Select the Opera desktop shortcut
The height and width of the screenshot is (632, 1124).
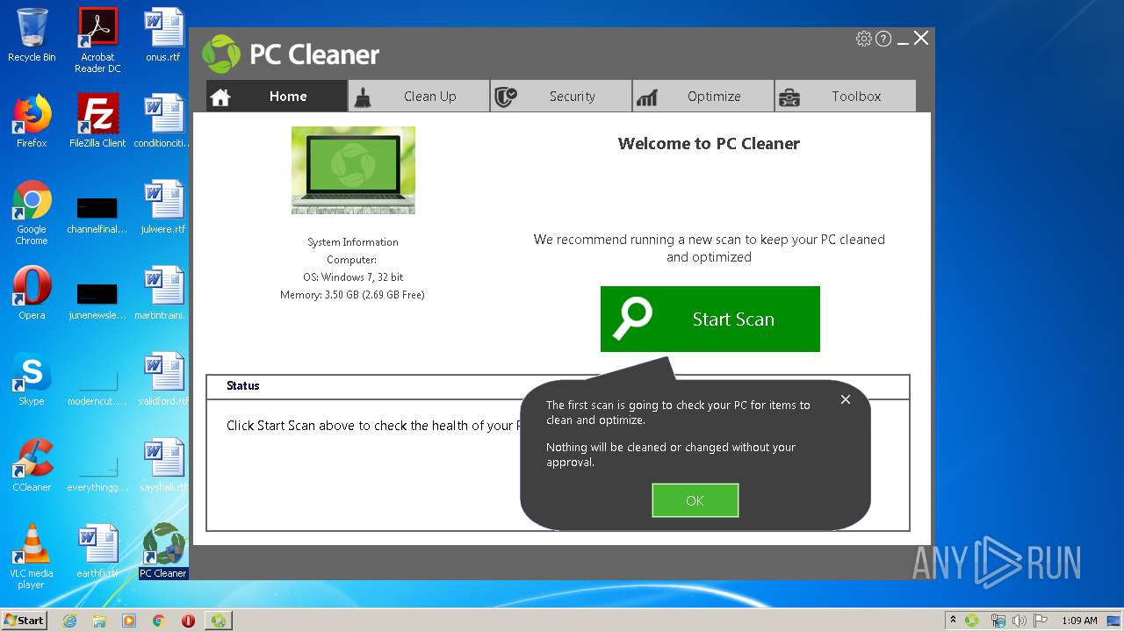tap(32, 293)
